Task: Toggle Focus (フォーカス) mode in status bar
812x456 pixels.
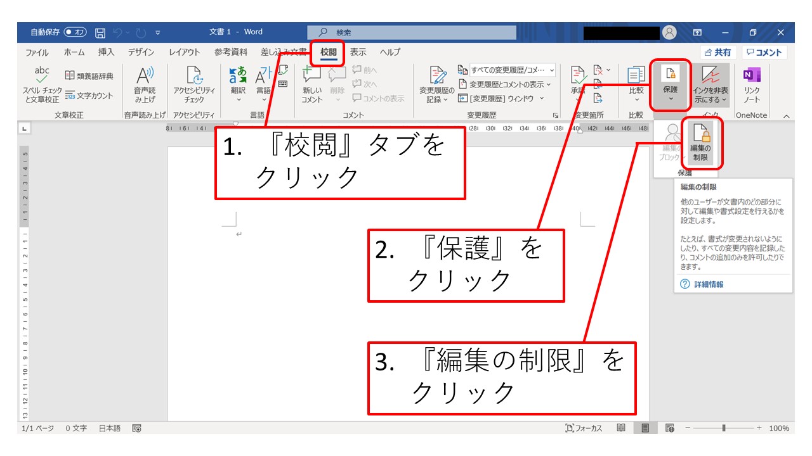Action: 583,428
